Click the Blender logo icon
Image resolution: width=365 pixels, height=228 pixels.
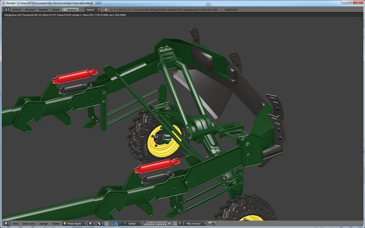106,9
